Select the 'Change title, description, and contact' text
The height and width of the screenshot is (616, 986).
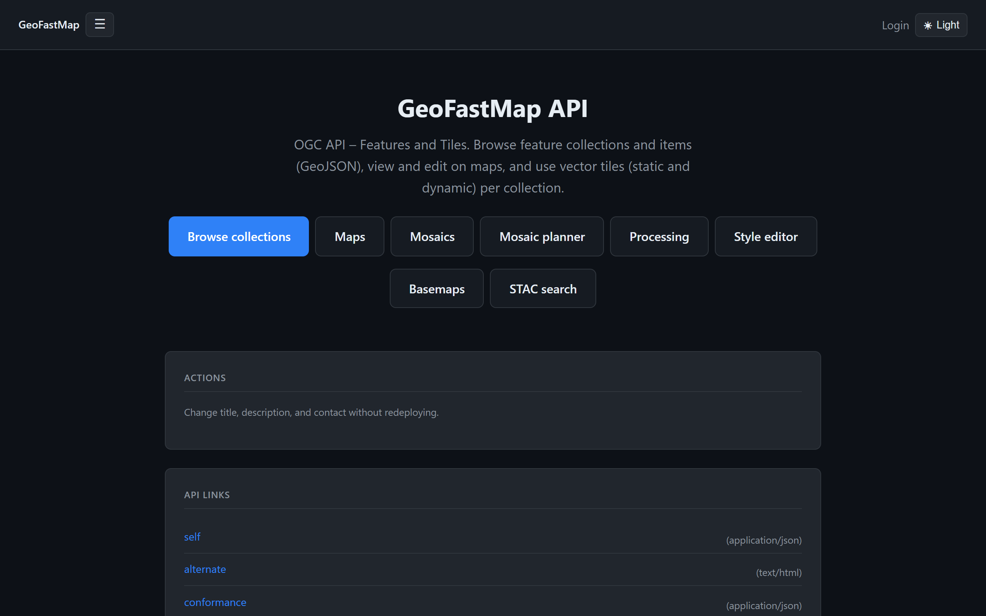(x=311, y=412)
